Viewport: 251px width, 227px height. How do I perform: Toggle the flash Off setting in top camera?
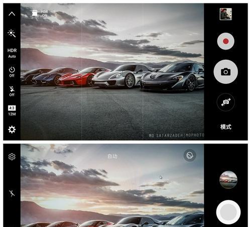[12, 91]
